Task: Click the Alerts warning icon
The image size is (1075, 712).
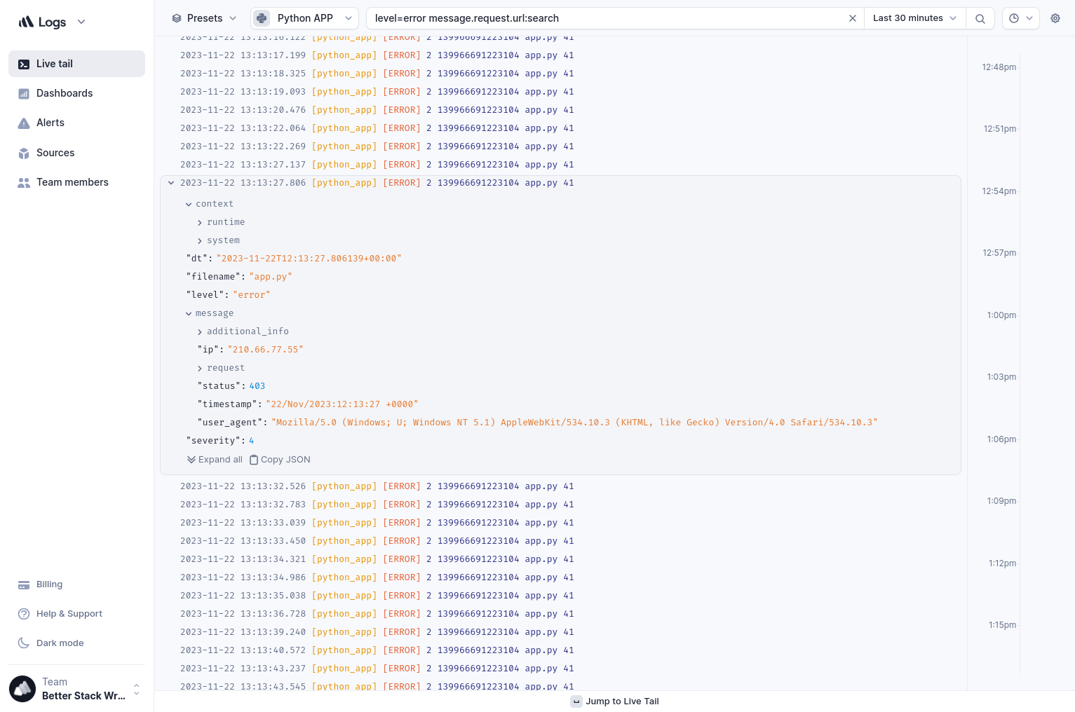Action: point(24,123)
